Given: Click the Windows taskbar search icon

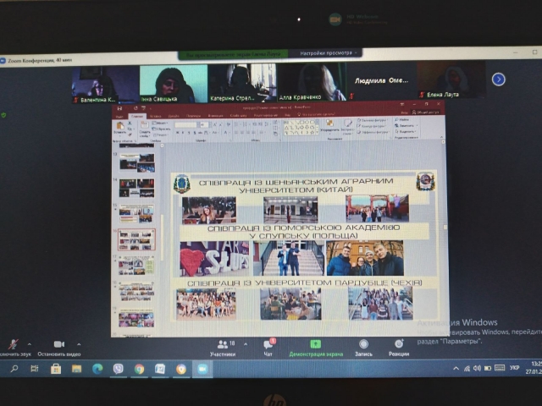Looking at the screenshot, I should [x=14, y=369].
